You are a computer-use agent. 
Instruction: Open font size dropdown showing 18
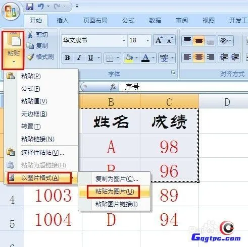(147, 40)
